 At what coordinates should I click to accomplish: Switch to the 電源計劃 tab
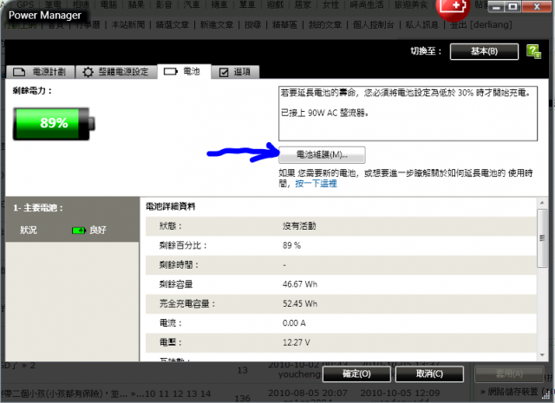41,72
